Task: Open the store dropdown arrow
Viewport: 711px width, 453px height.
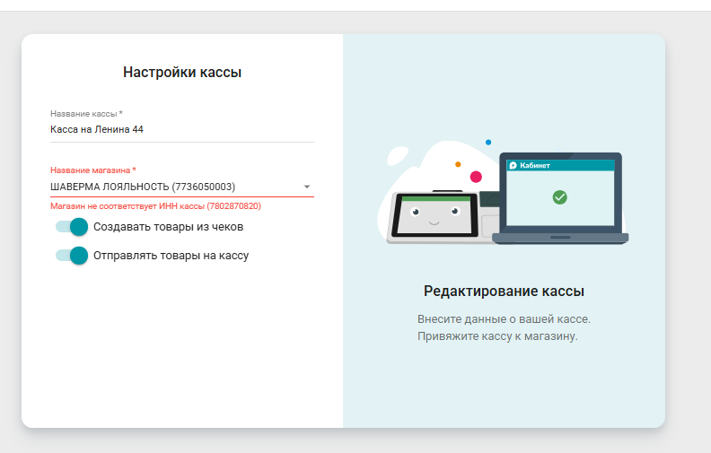Action: (307, 187)
